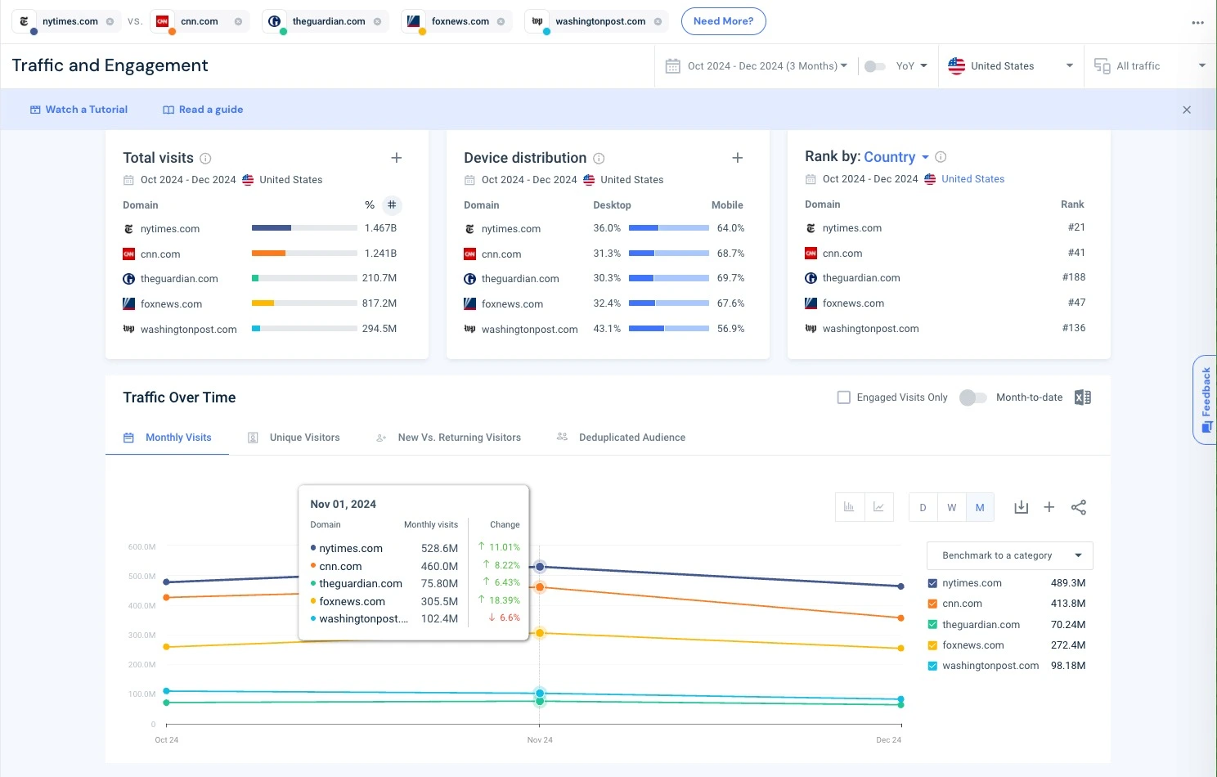Add a metric with the plus icon
1217x777 pixels.
pyautogui.click(x=1049, y=507)
